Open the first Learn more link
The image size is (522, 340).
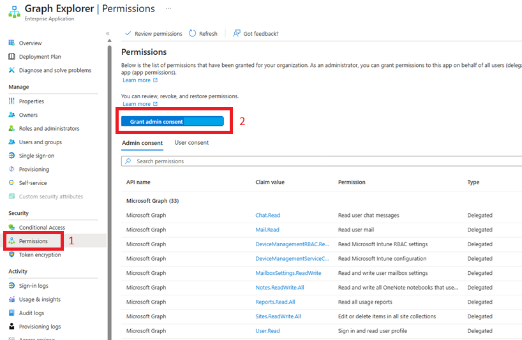click(x=137, y=80)
